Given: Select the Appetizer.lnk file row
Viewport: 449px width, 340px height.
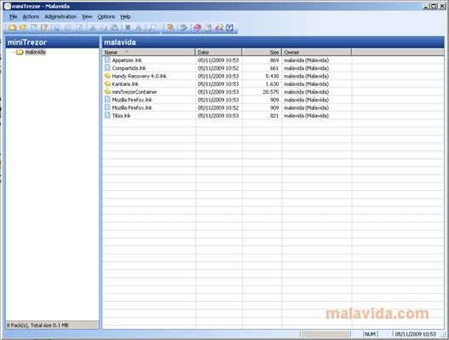Looking at the screenshot, I should 273,61.
